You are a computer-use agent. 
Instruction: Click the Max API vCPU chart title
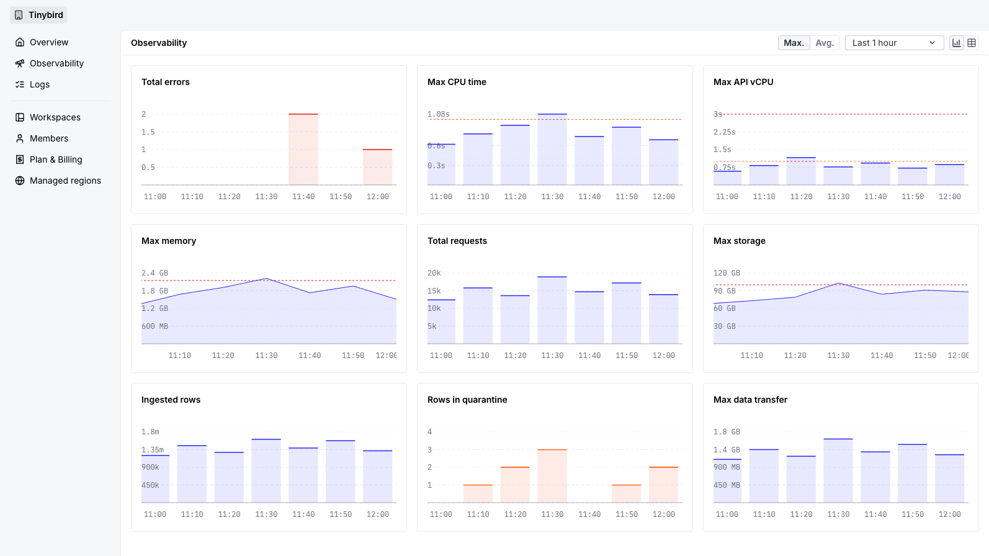click(x=743, y=82)
